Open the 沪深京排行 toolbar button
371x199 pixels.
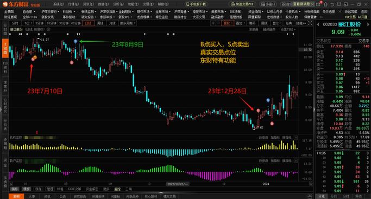point(49,11)
